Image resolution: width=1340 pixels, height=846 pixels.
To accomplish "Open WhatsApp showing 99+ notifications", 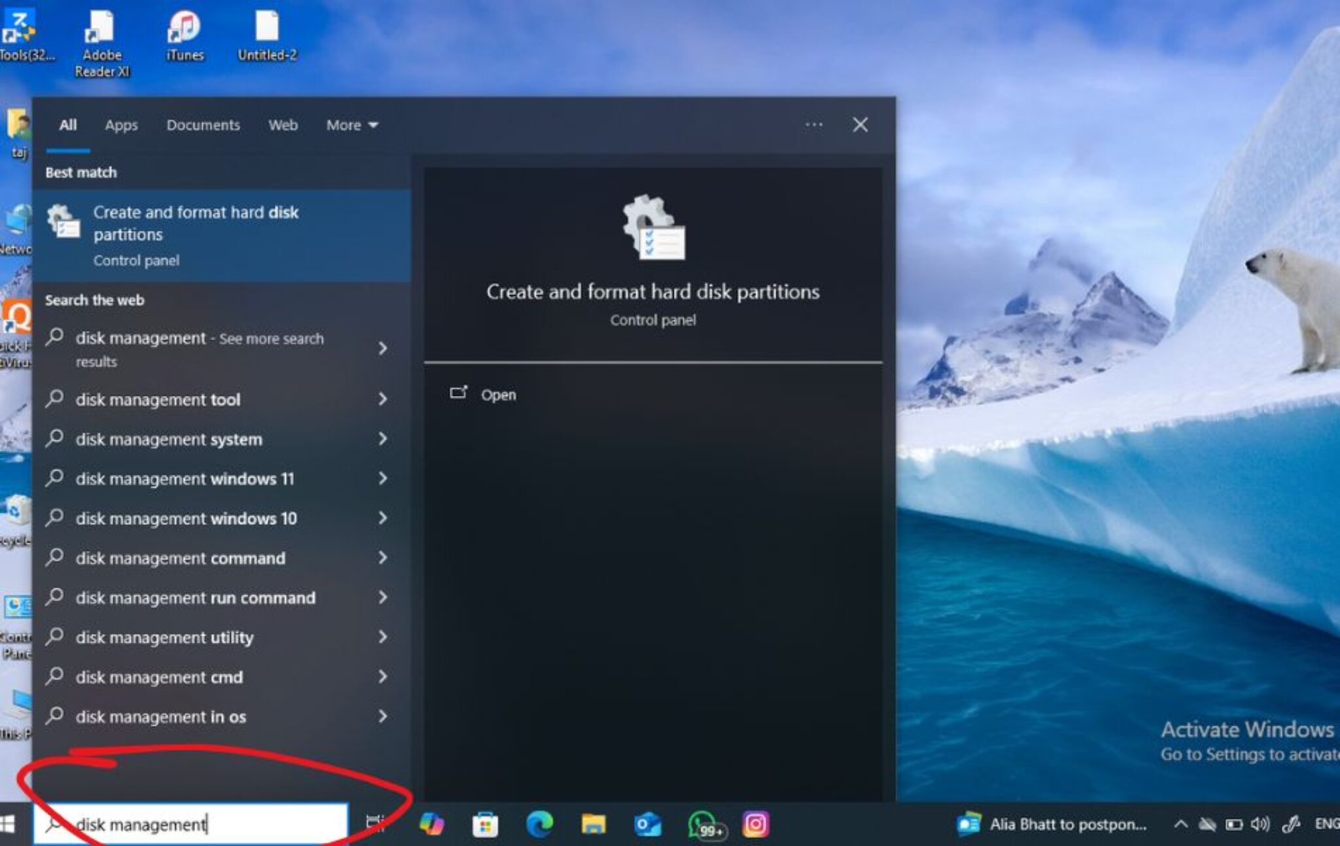I will point(701,823).
